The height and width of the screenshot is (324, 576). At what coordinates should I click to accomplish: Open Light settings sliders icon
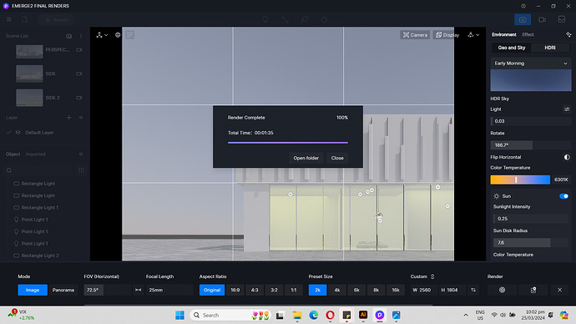coord(567,109)
